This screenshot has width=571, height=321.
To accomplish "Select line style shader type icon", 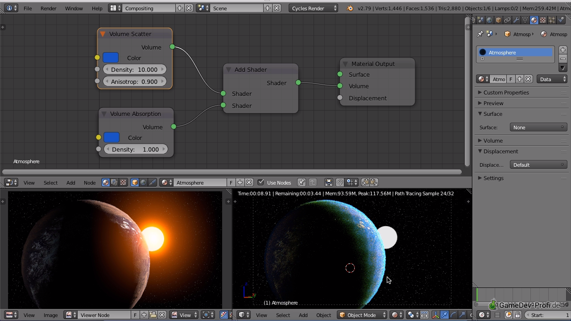I will (153, 182).
